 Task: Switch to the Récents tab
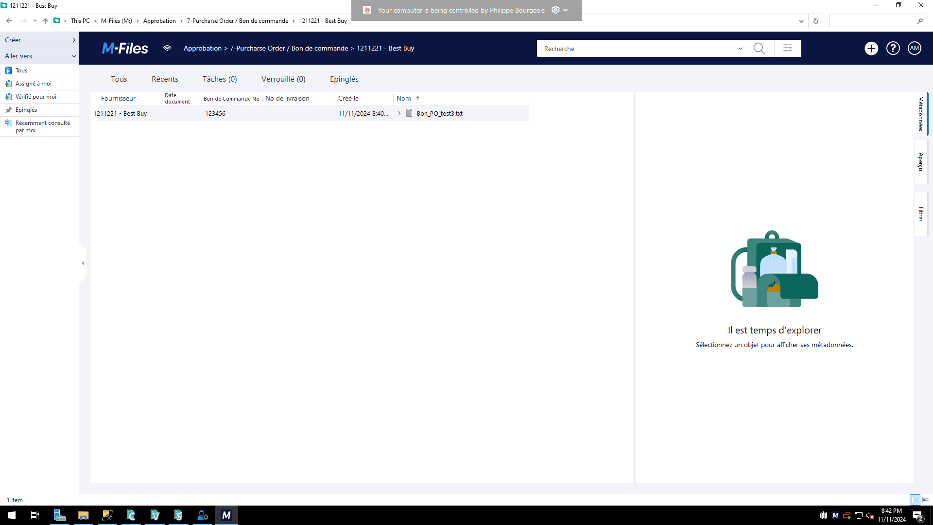165,79
